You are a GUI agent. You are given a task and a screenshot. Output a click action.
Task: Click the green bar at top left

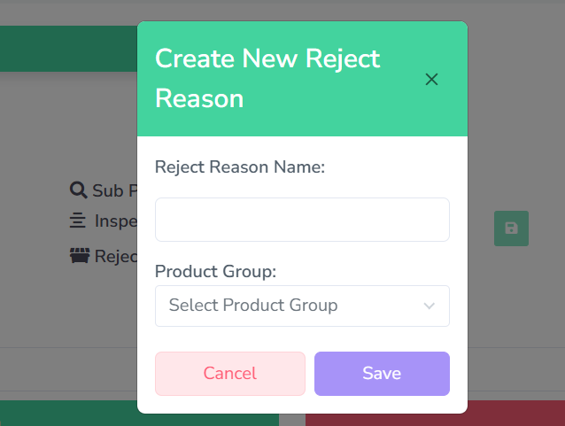(x=68, y=48)
